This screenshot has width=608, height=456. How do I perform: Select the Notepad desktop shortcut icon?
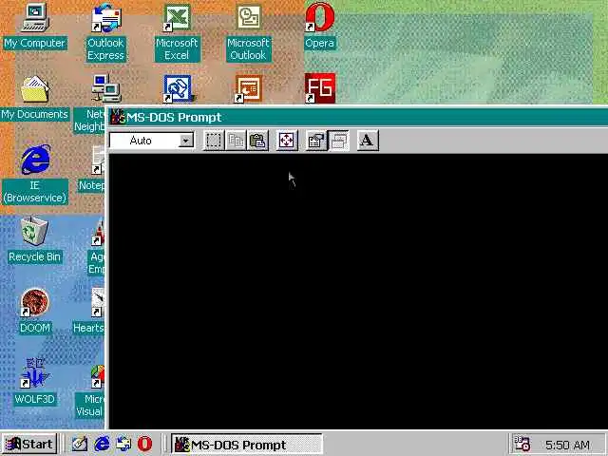pyautogui.click(x=98, y=160)
